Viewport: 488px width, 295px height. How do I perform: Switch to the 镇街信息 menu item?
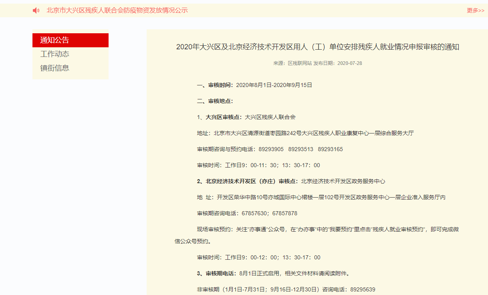55,68
